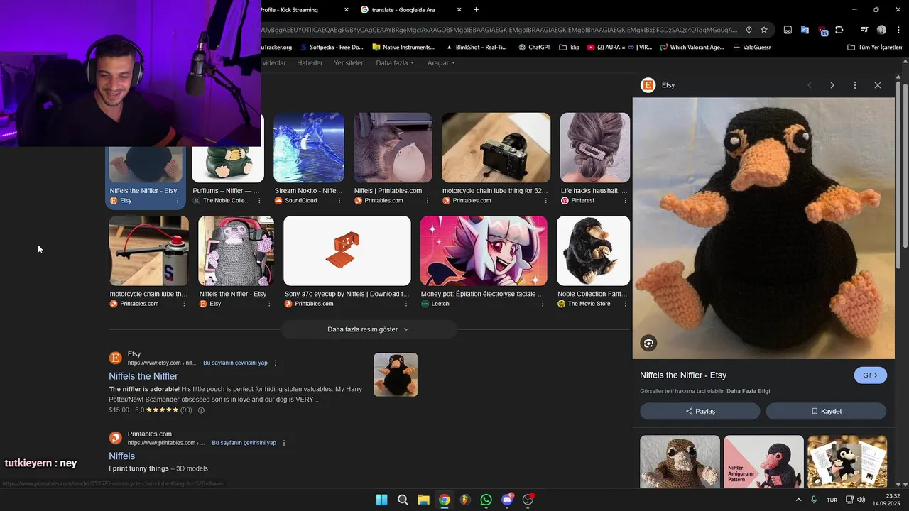The width and height of the screenshot is (909, 511).
Task: Bookmark this page with the star icon
Action: click(764, 30)
